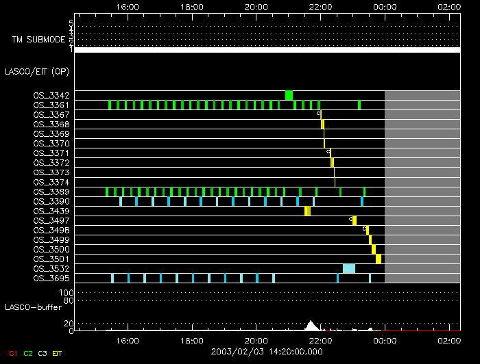Select the yellow block in row OS_3368
The width and height of the screenshot is (480, 364).
click(x=322, y=124)
